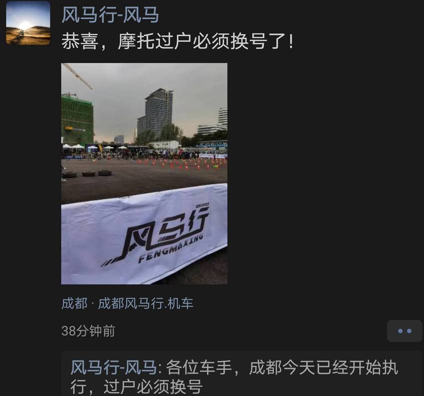Click the second comment line 过户必须换号

pos(153,387)
